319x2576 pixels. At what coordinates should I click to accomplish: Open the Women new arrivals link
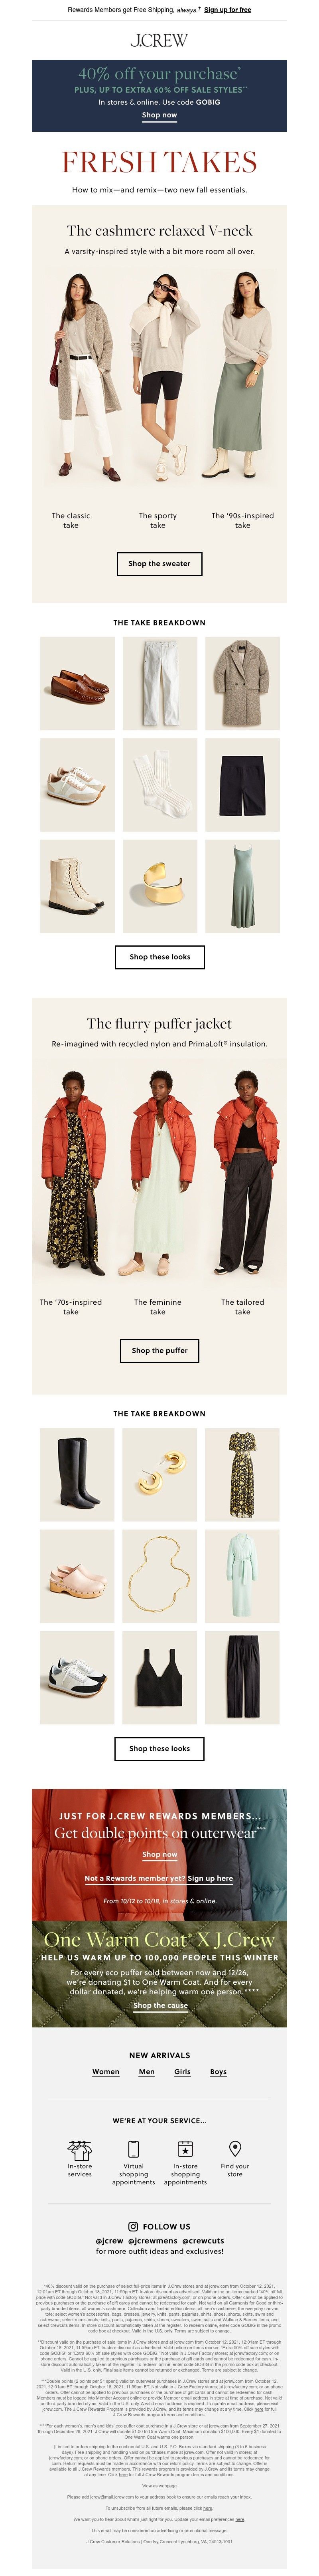tap(106, 2072)
